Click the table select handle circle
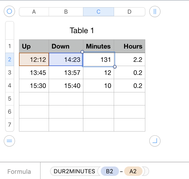The height and width of the screenshot is (179, 189). [10, 11]
